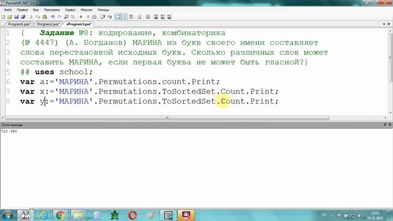Close the active editor tab
This screenshot has width=393, height=221.
pos(389,24)
